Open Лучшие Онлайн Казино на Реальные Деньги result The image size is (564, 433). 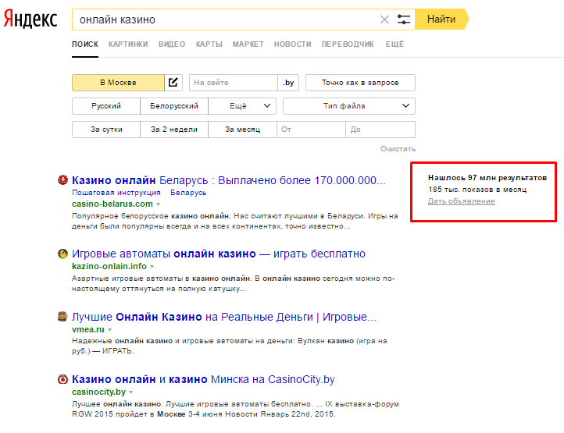pos(223,317)
